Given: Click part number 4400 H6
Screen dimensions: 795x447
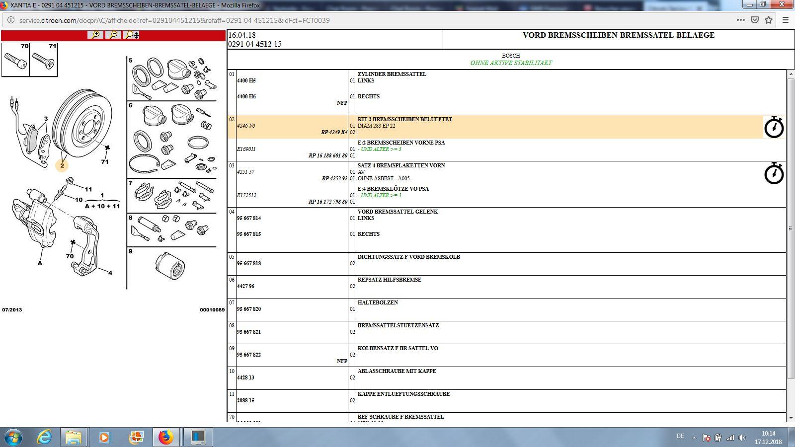Looking at the screenshot, I should (246, 96).
